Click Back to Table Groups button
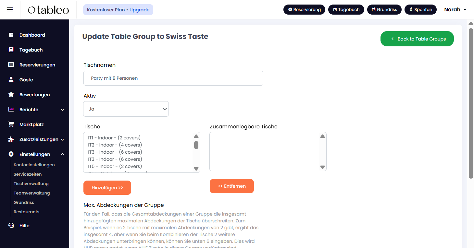Image resolution: width=474 pixels, height=248 pixels. click(x=417, y=39)
